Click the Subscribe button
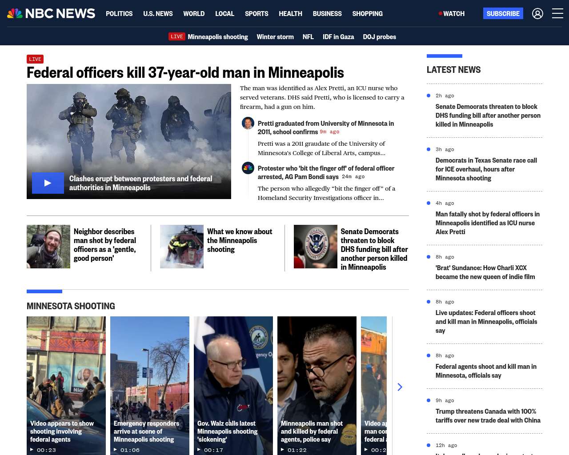 tap(503, 13)
